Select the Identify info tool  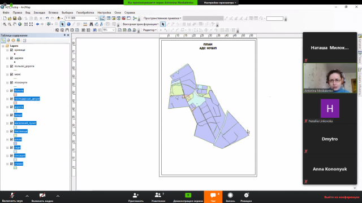68,24
